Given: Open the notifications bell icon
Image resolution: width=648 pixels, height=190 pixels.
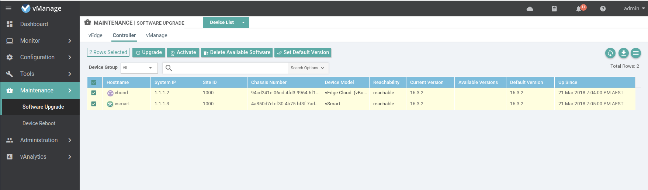Looking at the screenshot, I should 579,9.
